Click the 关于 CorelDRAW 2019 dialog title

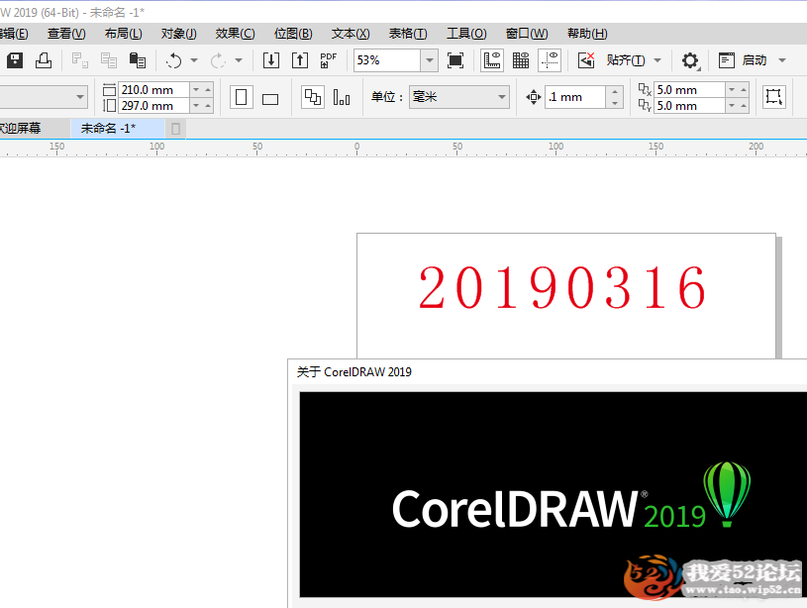[x=354, y=371]
